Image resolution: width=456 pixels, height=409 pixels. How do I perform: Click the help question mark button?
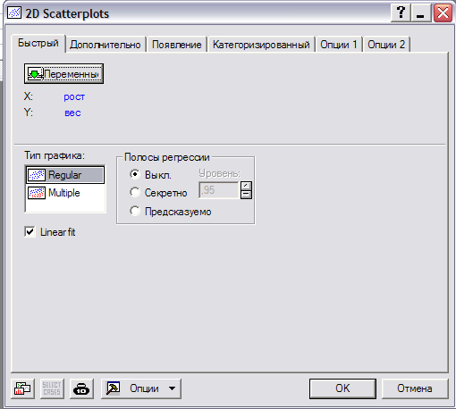(401, 13)
